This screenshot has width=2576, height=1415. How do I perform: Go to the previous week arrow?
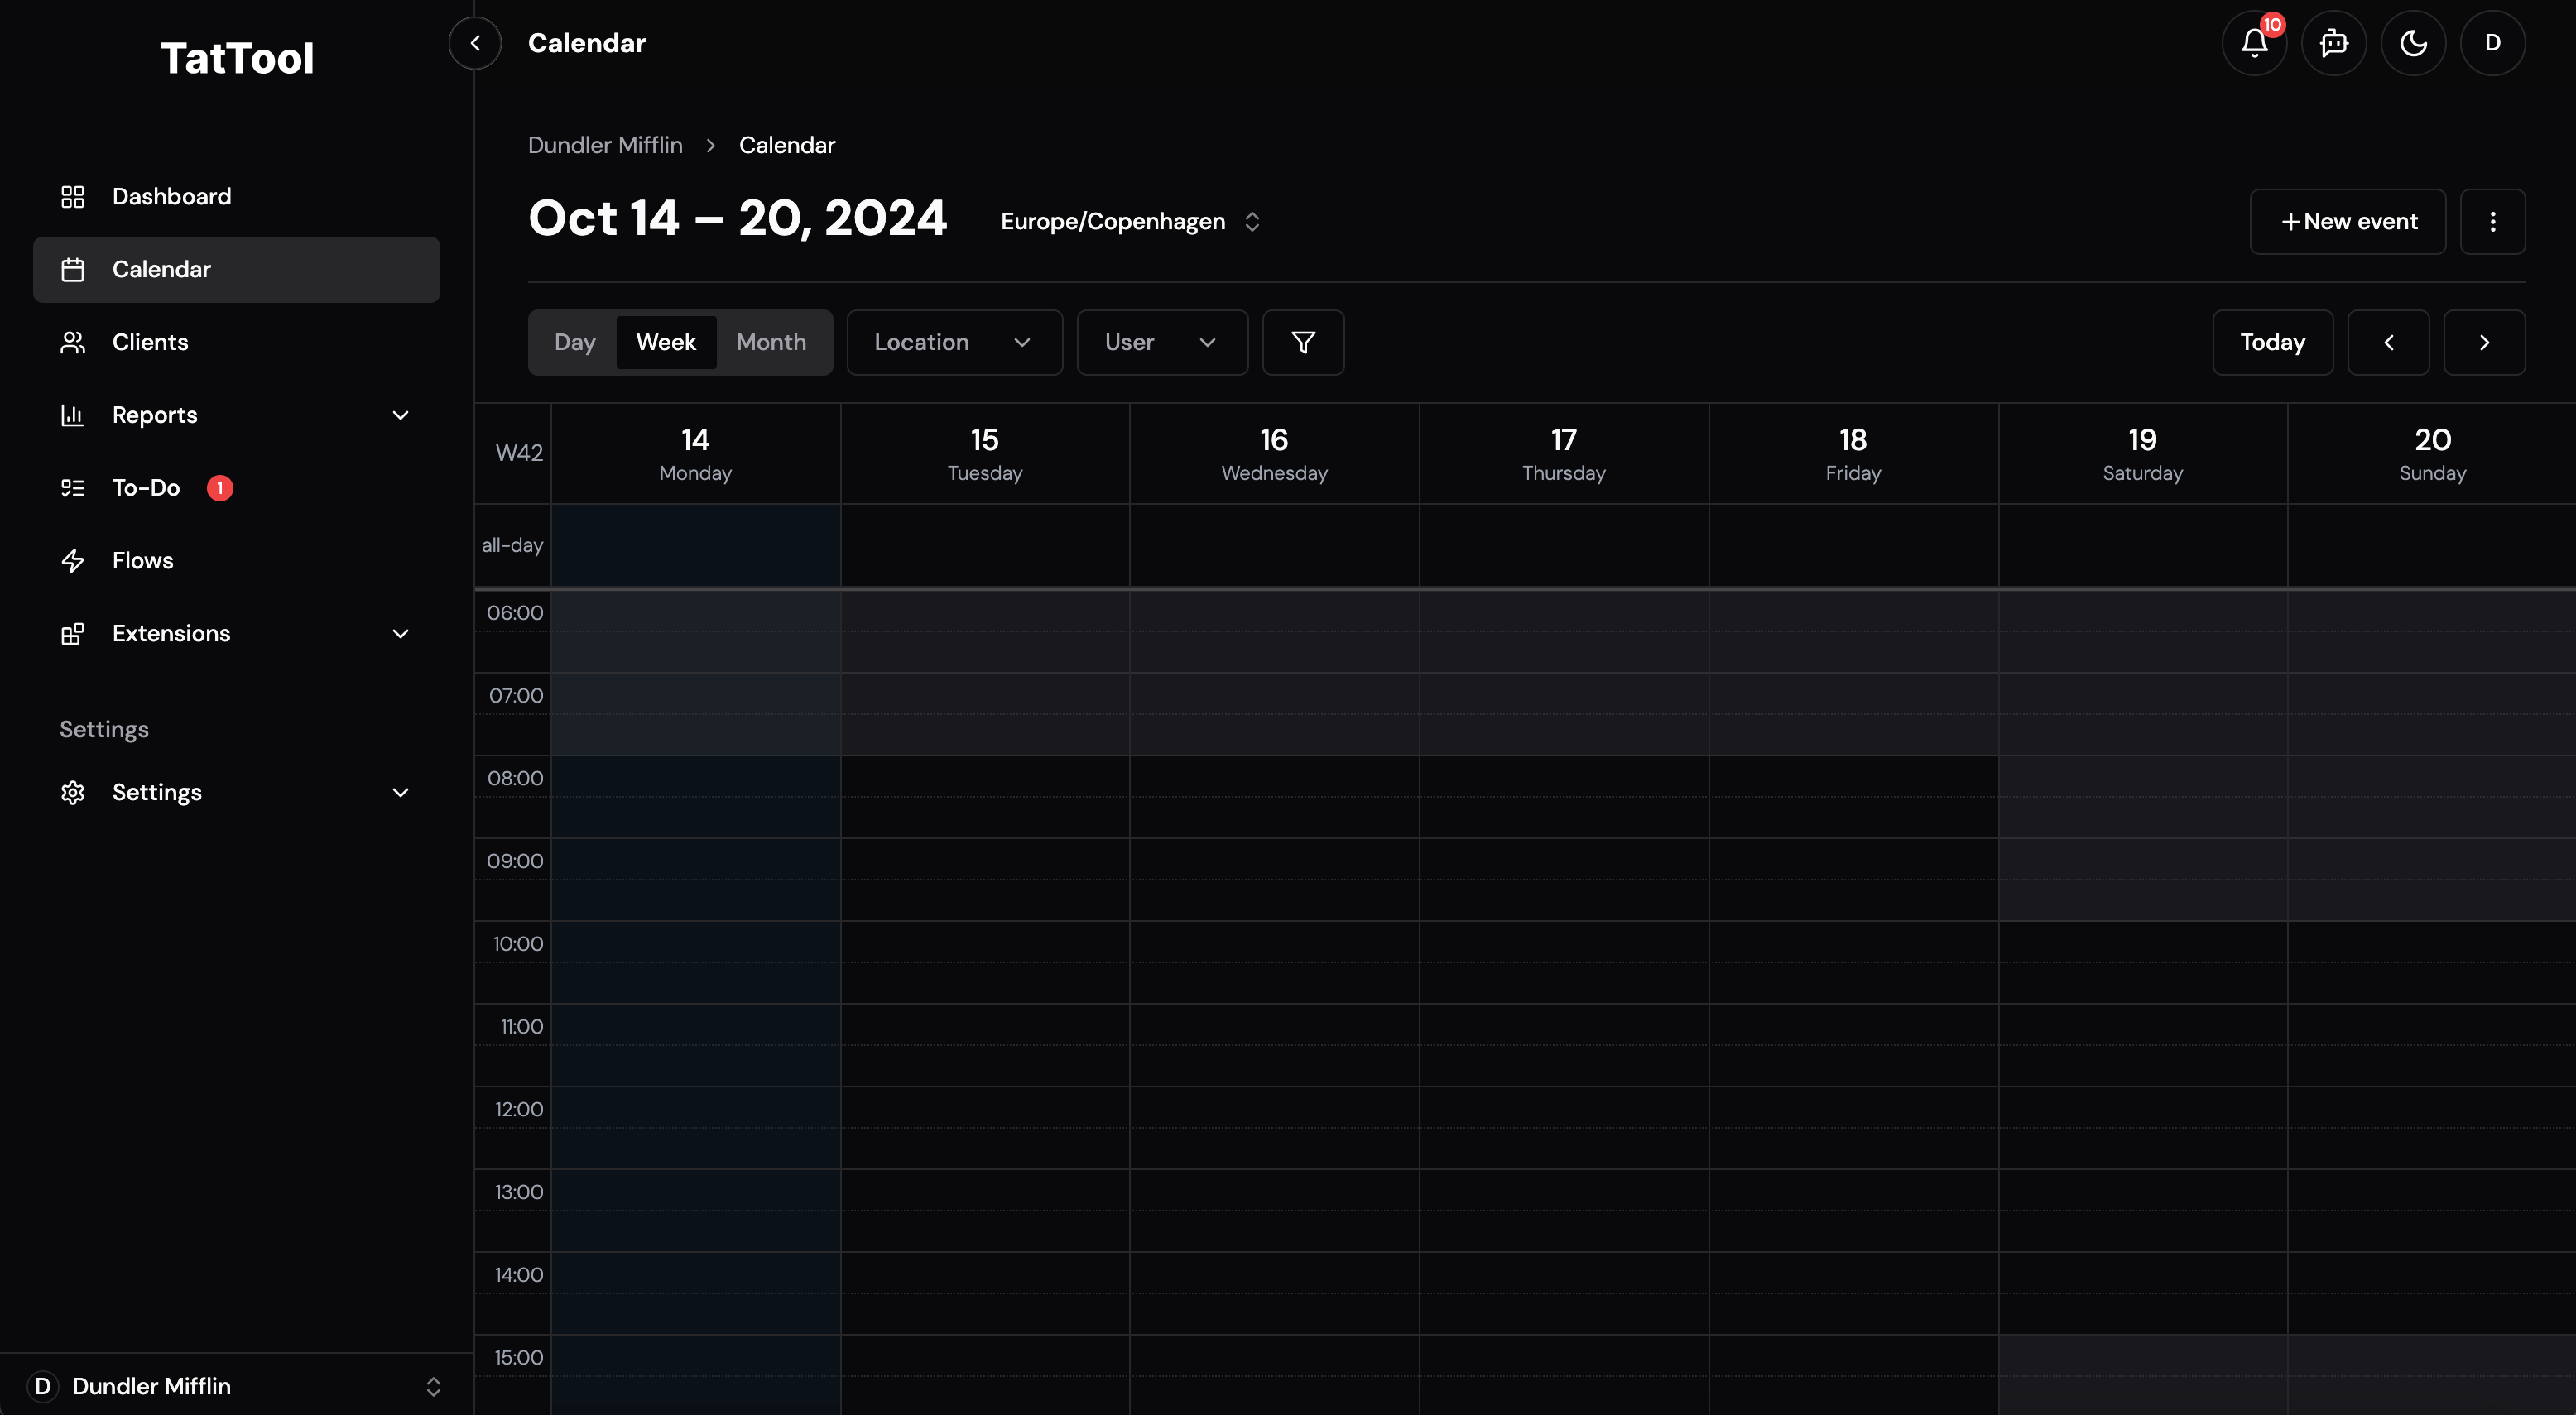tap(2388, 343)
